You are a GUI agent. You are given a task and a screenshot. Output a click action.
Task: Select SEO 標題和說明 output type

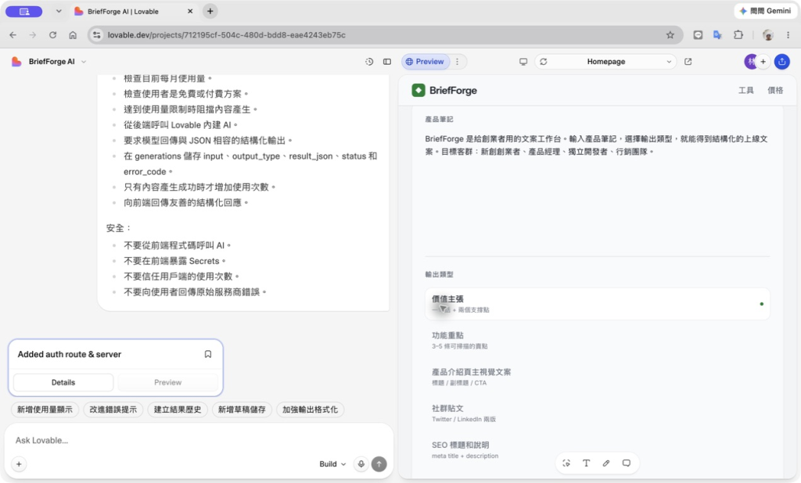click(x=597, y=450)
